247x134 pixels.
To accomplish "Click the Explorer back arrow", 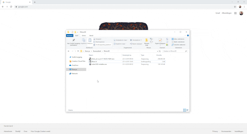I will tap(69, 51).
